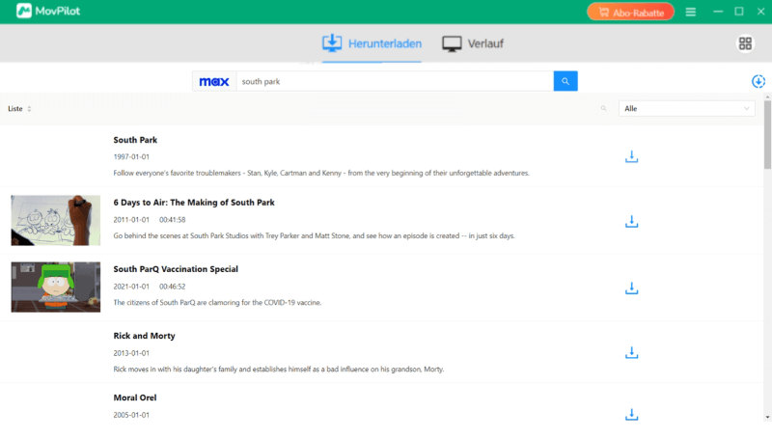Viewport: 772px width, 439px height.
Task: Click the Rick and Morty description text
Action: tap(279, 370)
